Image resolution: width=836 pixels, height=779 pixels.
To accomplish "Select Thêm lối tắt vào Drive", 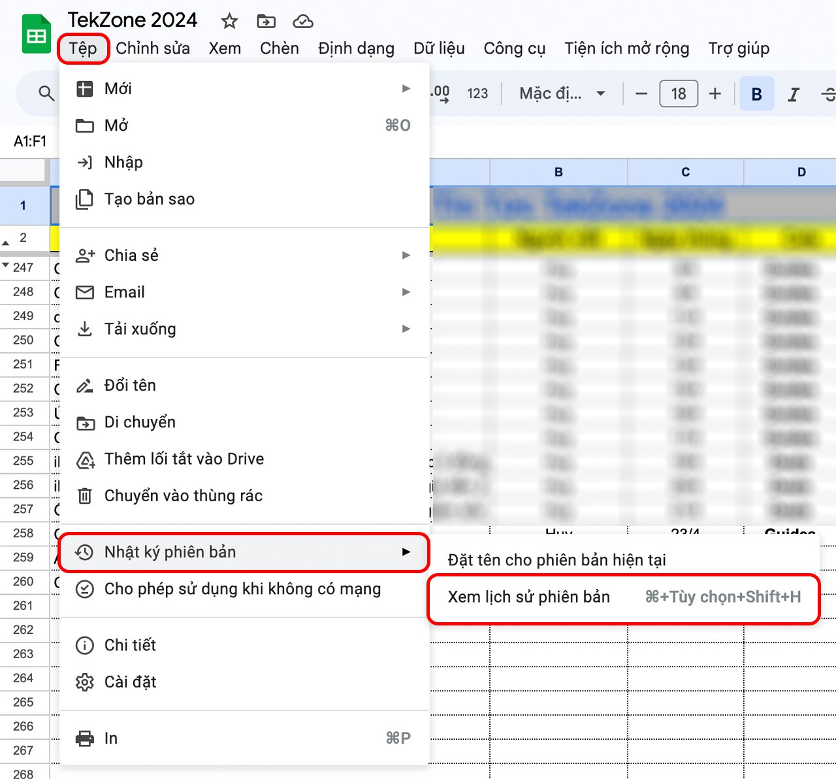I will [x=244, y=459].
